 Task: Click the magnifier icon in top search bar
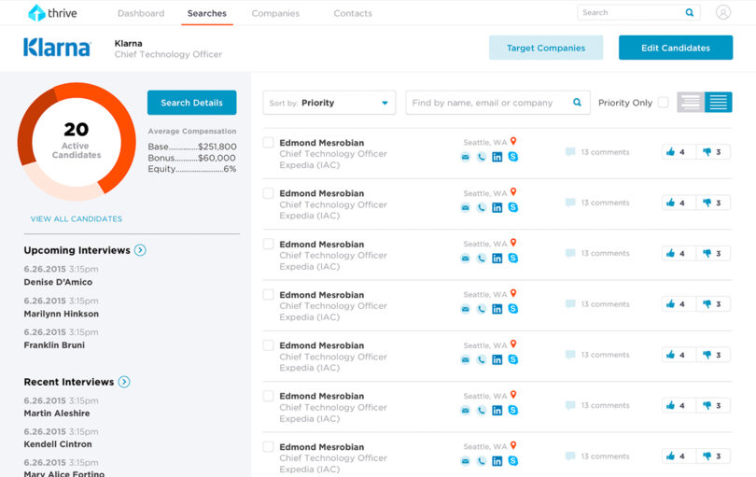(x=690, y=12)
